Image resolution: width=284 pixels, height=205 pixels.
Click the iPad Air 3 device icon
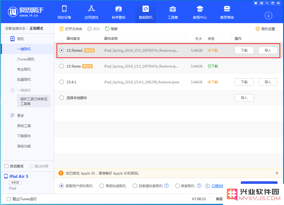[x=6, y=176]
